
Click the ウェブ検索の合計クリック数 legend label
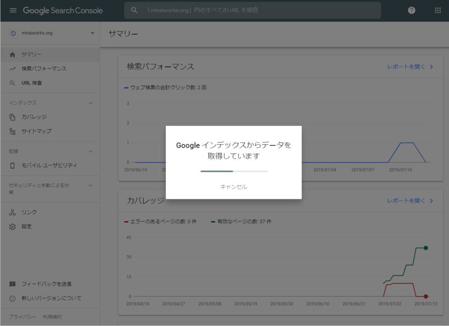coord(165,88)
